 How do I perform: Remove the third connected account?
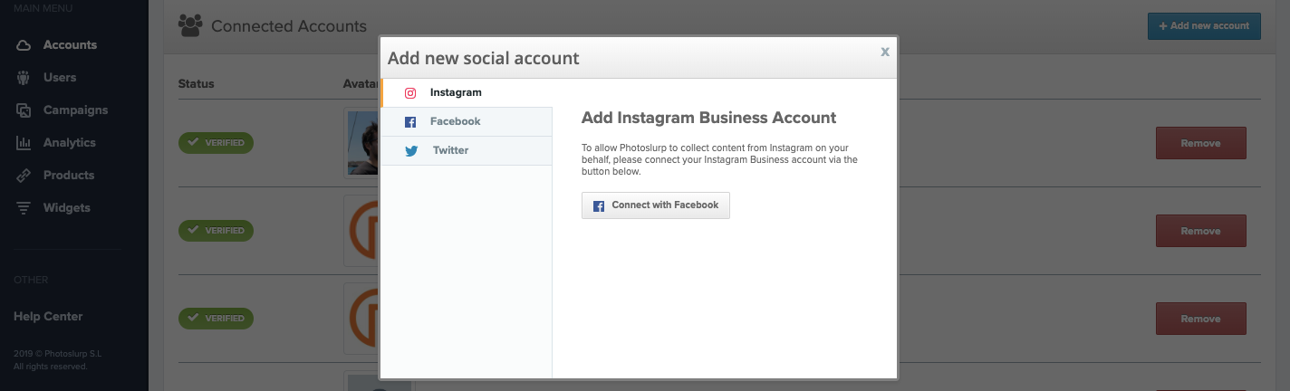click(1200, 319)
